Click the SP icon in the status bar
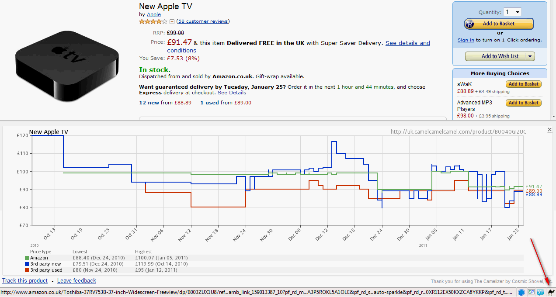Viewport: 556px width, 297px height. (x=532, y=292)
